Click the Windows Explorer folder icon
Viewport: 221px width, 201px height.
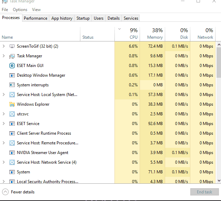(x=12, y=104)
